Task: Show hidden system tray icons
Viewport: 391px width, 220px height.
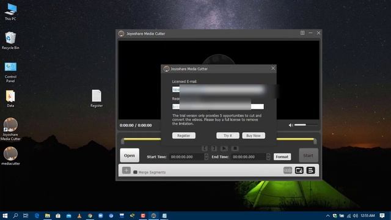Action: tap(328, 216)
